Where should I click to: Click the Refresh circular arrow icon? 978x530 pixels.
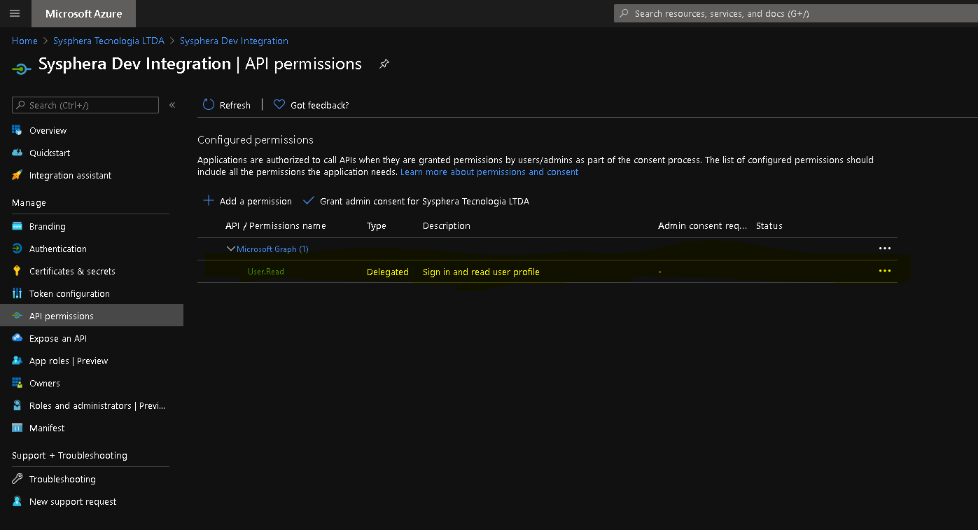point(208,104)
